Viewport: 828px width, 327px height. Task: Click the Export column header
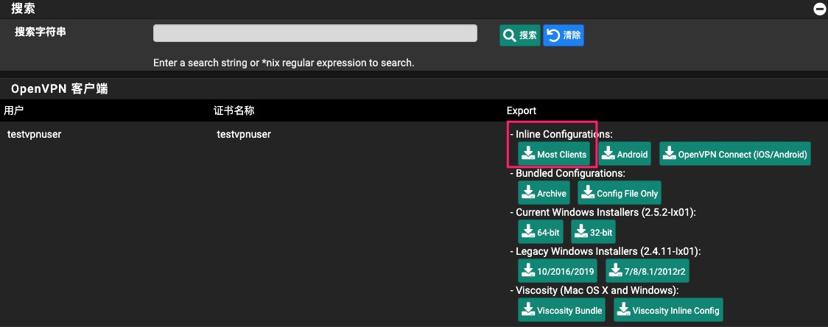click(x=522, y=110)
